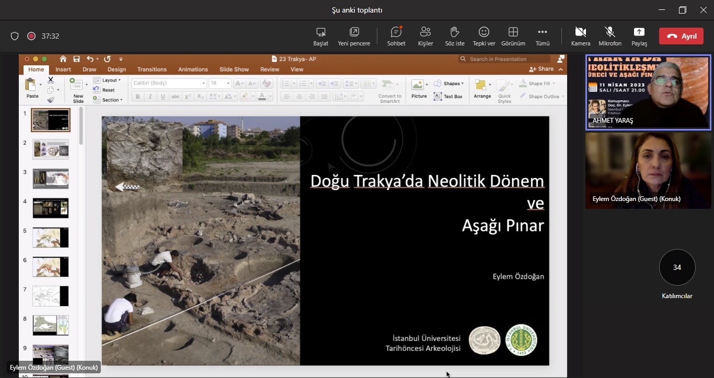The width and height of the screenshot is (714, 378).
Task: Click Convert to SmartArt
Action: click(390, 91)
